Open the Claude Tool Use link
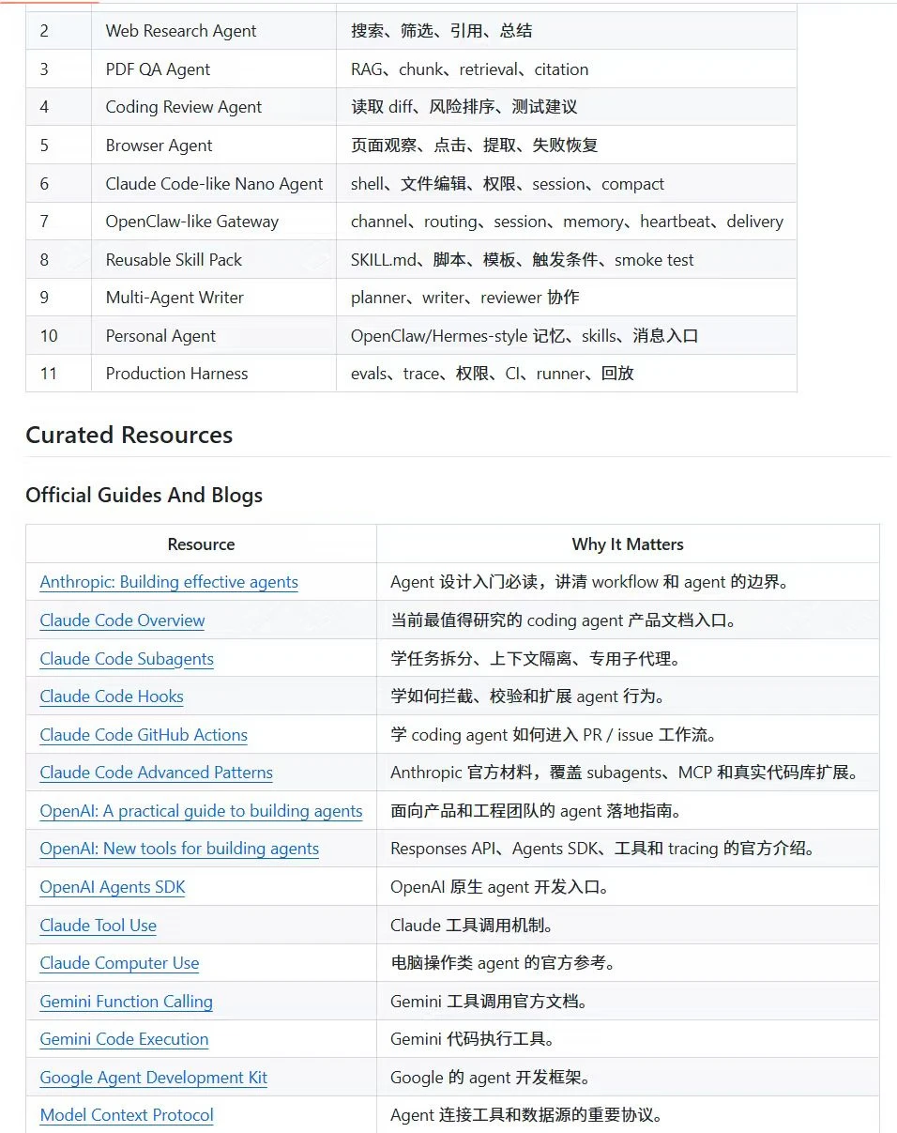This screenshot has width=897, height=1133. click(98, 926)
